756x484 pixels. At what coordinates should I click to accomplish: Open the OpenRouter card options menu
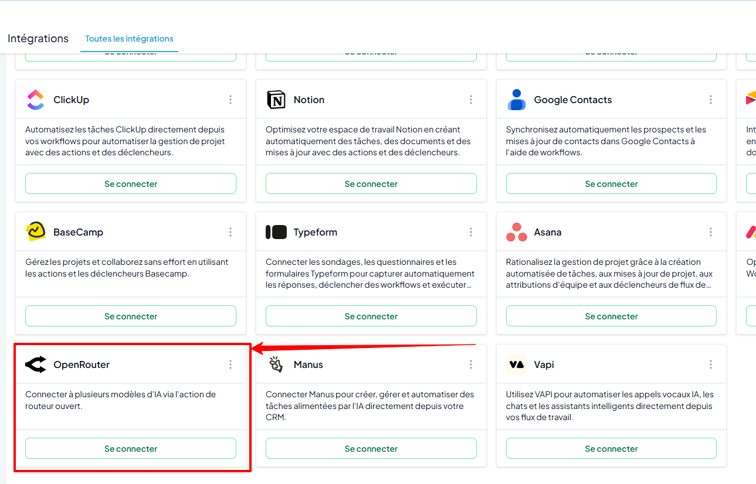[230, 364]
